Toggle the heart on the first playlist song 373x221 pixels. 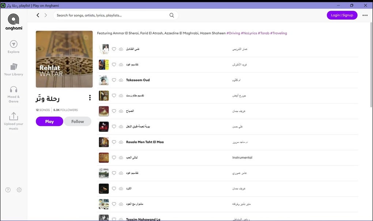point(114,49)
